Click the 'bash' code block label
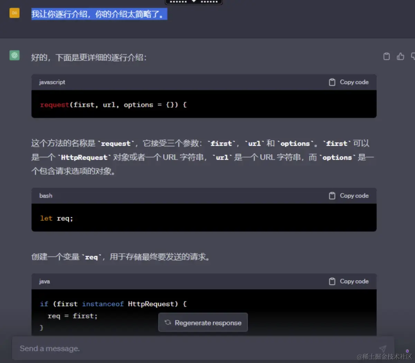This screenshot has height=363, width=415. pyautogui.click(x=46, y=196)
